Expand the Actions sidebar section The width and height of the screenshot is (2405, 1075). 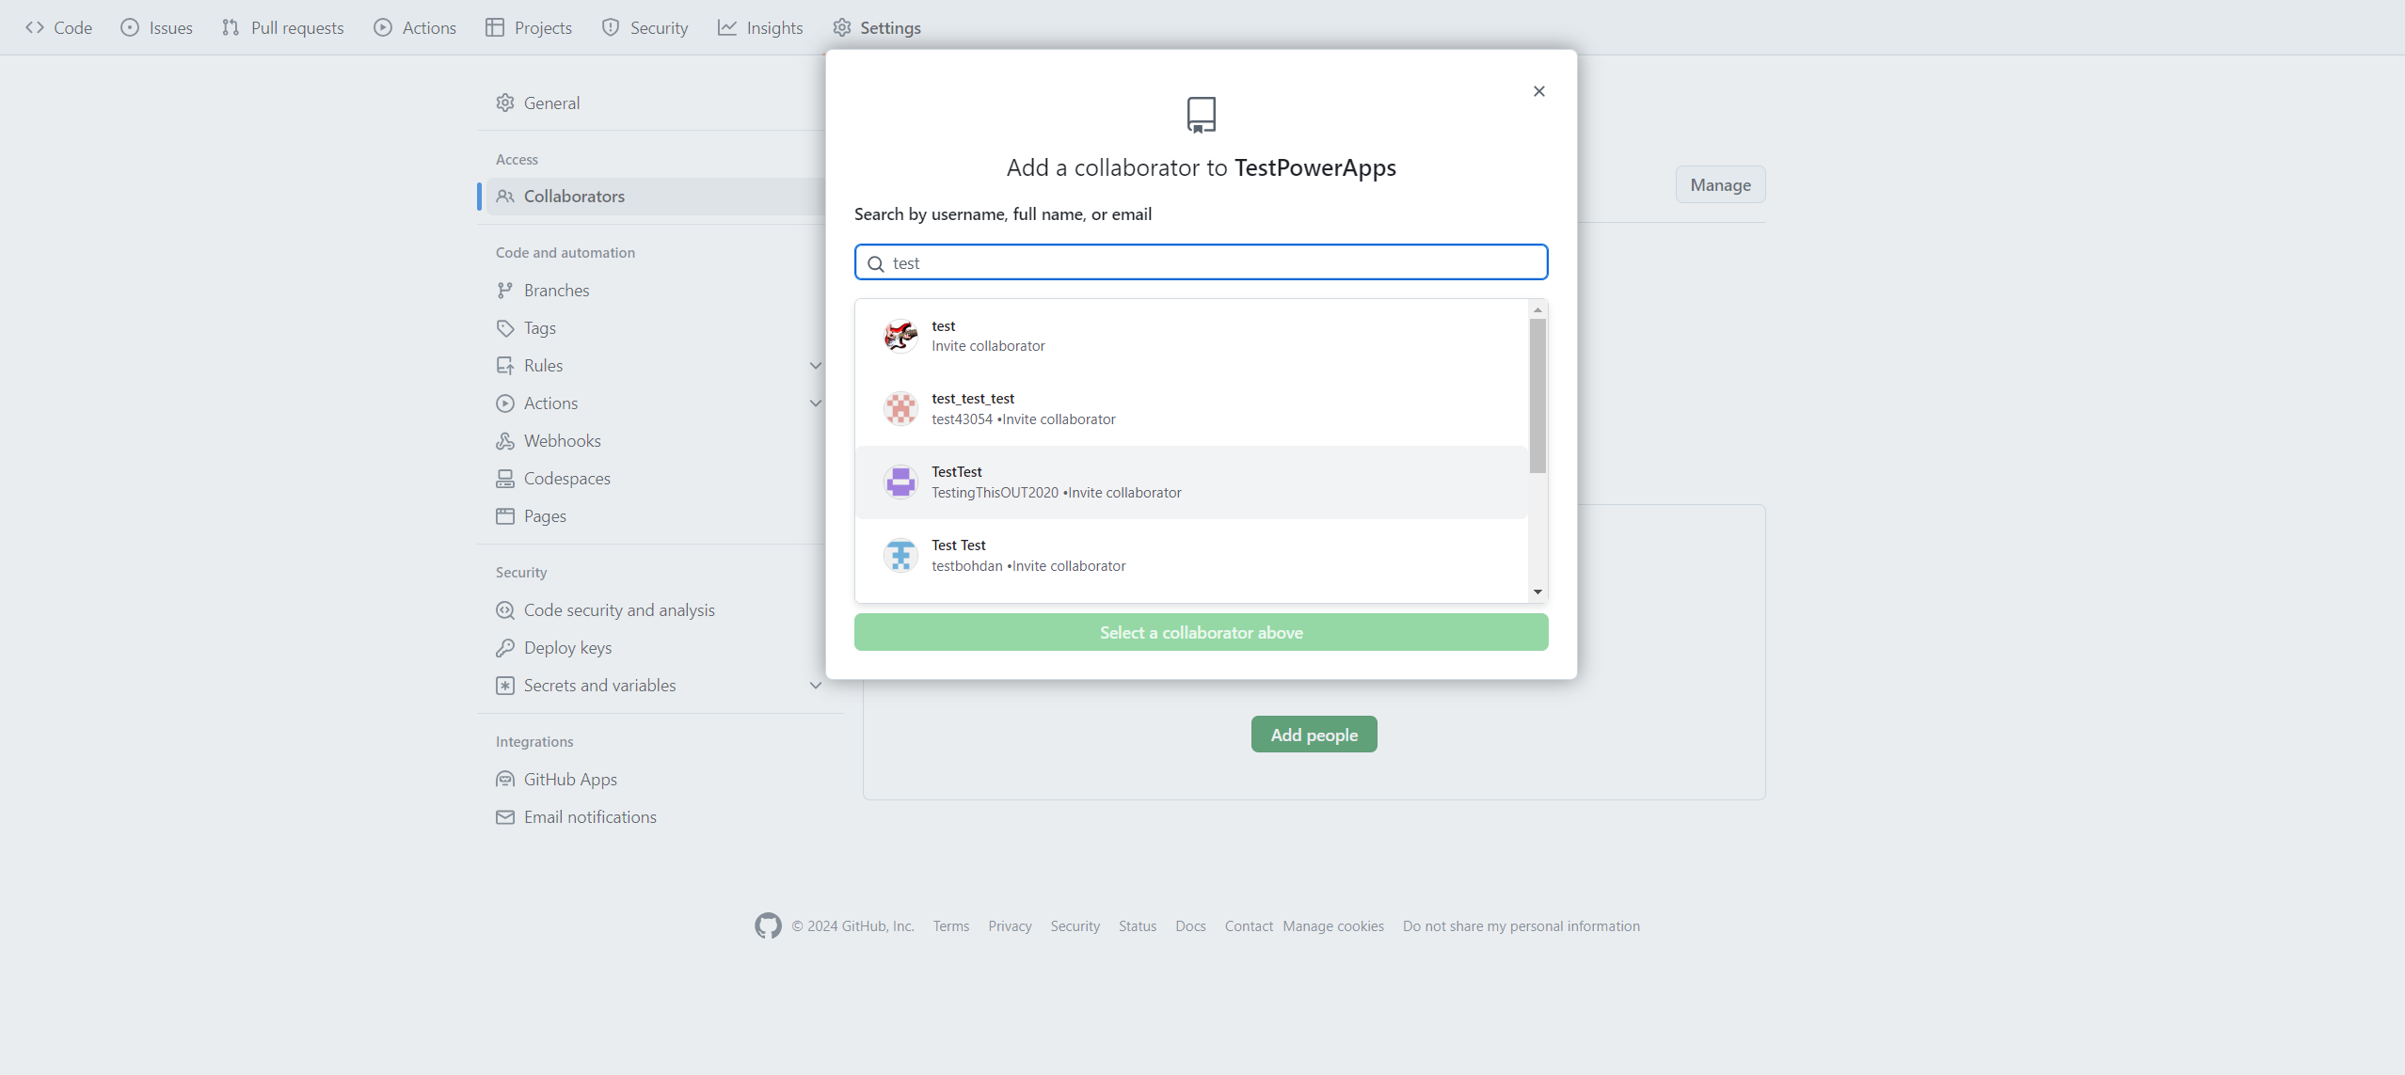tap(815, 403)
